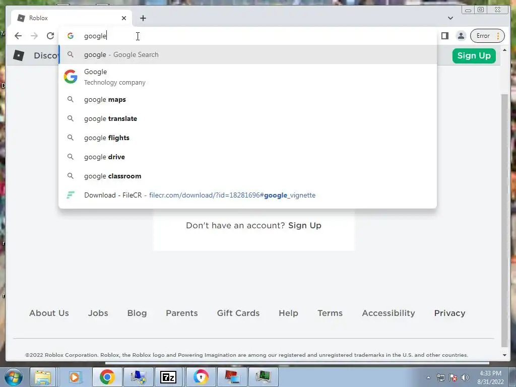Open the tab search chevron

(450, 18)
